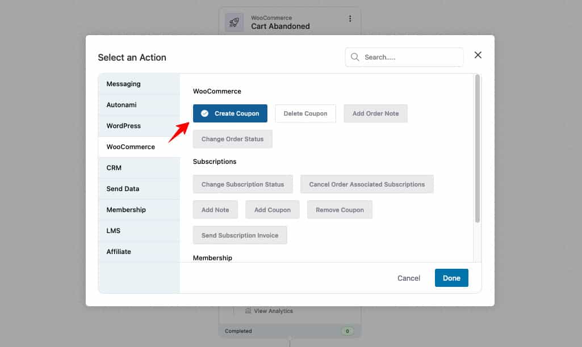This screenshot has width=582, height=347.
Task: Select the Change Order Status action
Action: click(x=233, y=139)
